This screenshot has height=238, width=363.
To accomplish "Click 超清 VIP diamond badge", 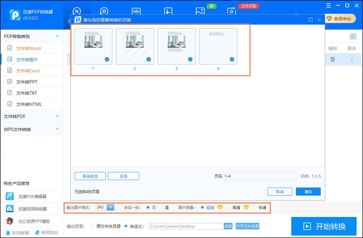I will pyautogui.click(x=220, y=207).
